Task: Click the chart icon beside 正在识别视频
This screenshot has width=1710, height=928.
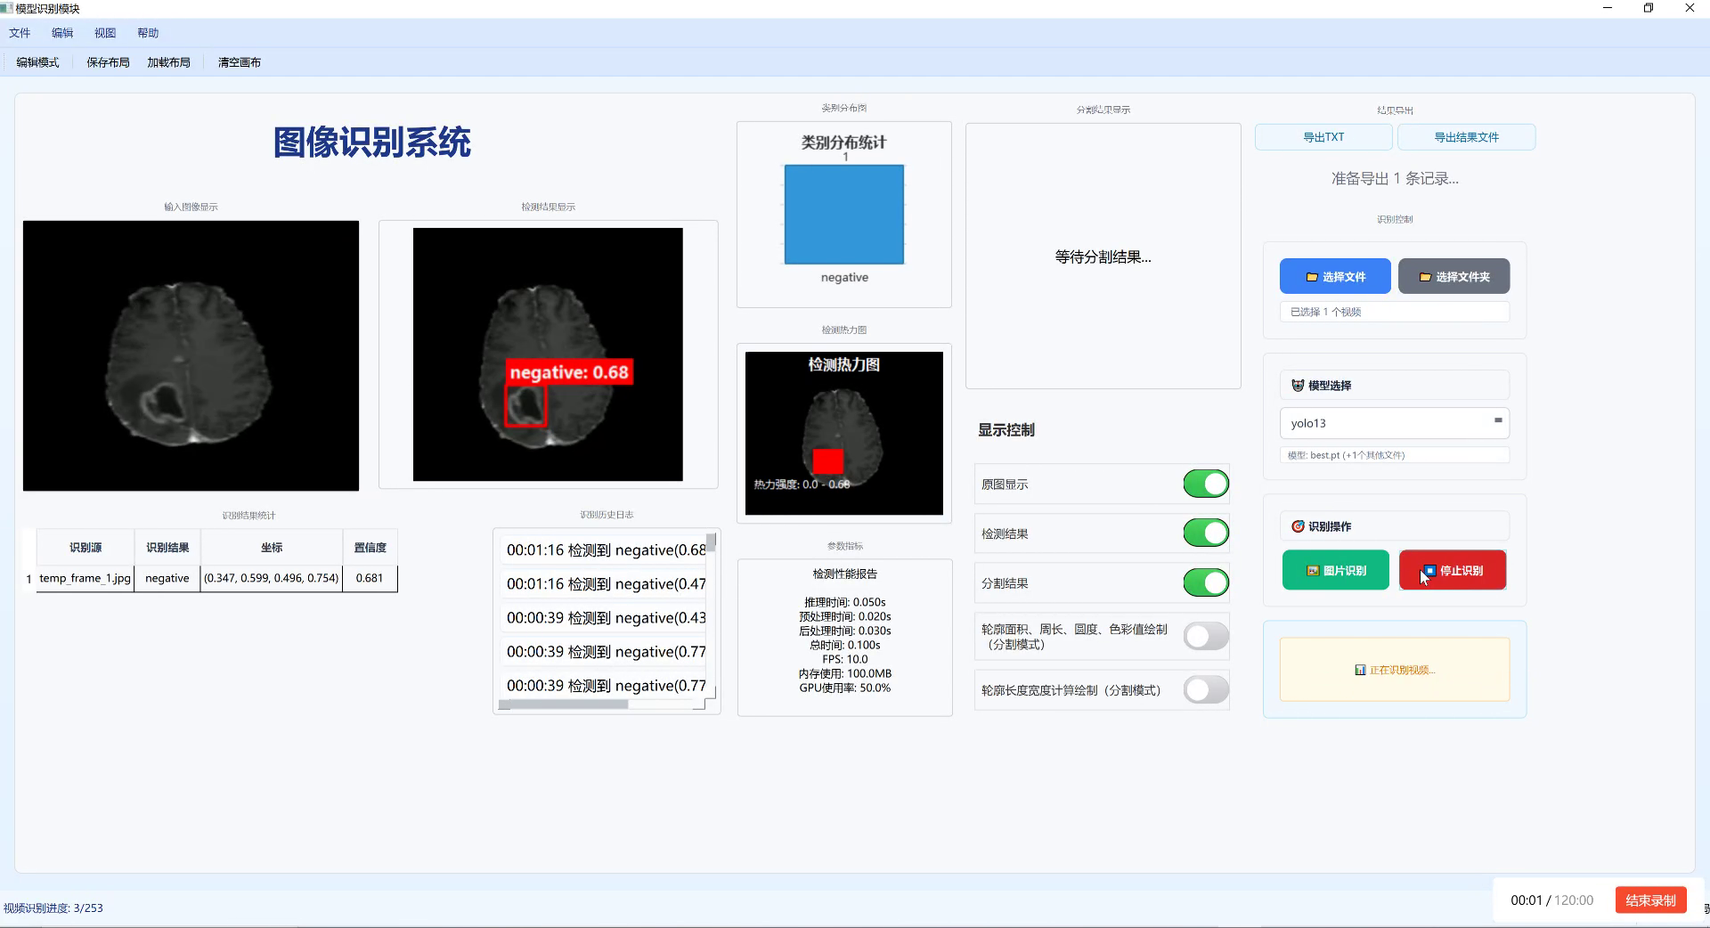Action: 1360,670
